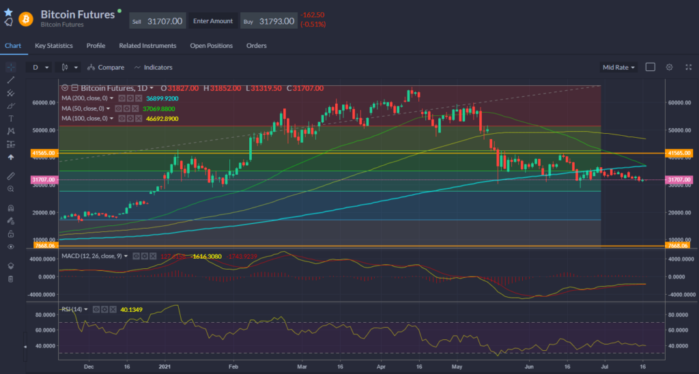Click the Sell 31707.00 button
This screenshot has width=699, height=374.
coord(158,21)
